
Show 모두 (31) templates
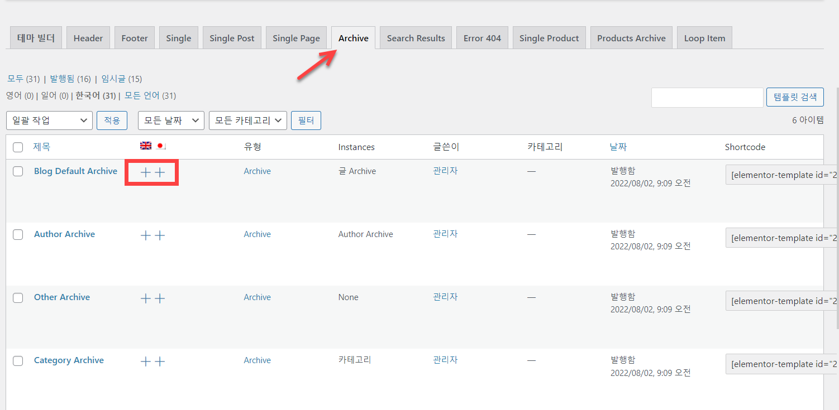pos(23,79)
